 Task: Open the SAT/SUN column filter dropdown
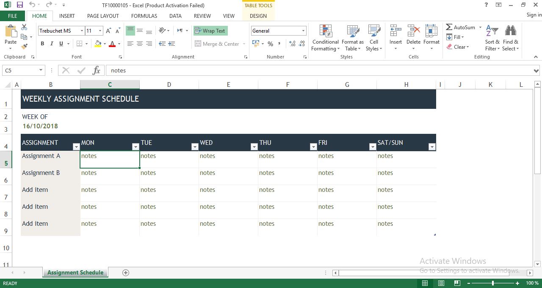432,147
